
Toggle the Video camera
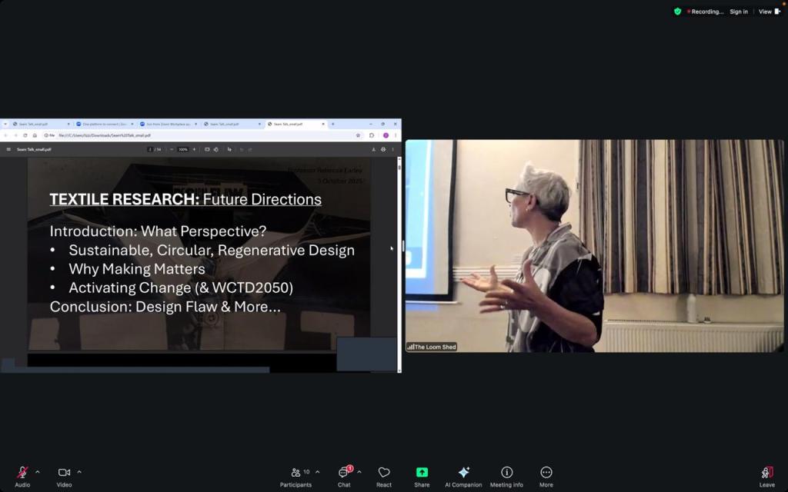(64, 473)
